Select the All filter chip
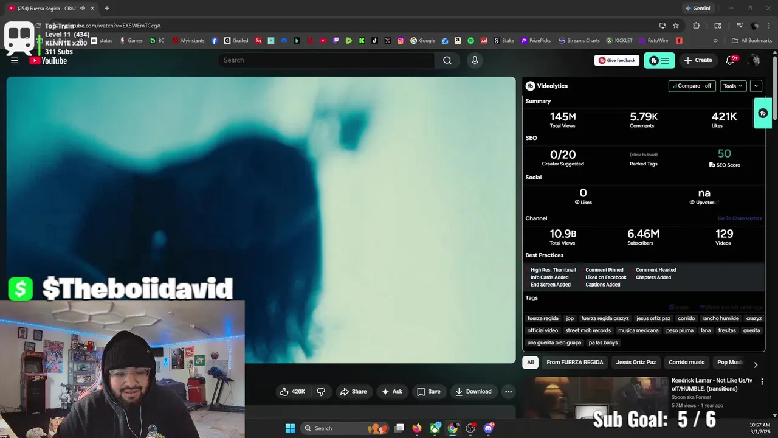The height and width of the screenshot is (438, 778). (x=530, y=363)
